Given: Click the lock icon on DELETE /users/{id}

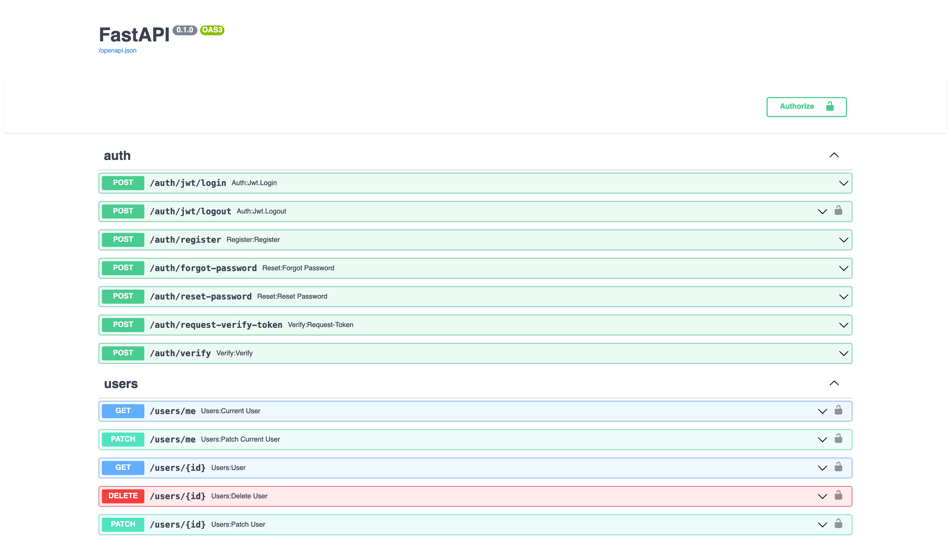Looking at the screenshot, I should tap(838, 495).
